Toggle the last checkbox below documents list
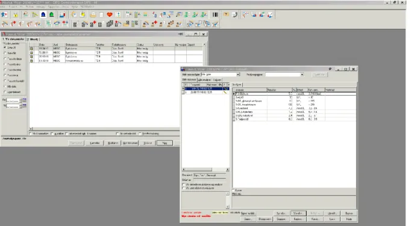The image size is (411, 226). click(140, 133)
